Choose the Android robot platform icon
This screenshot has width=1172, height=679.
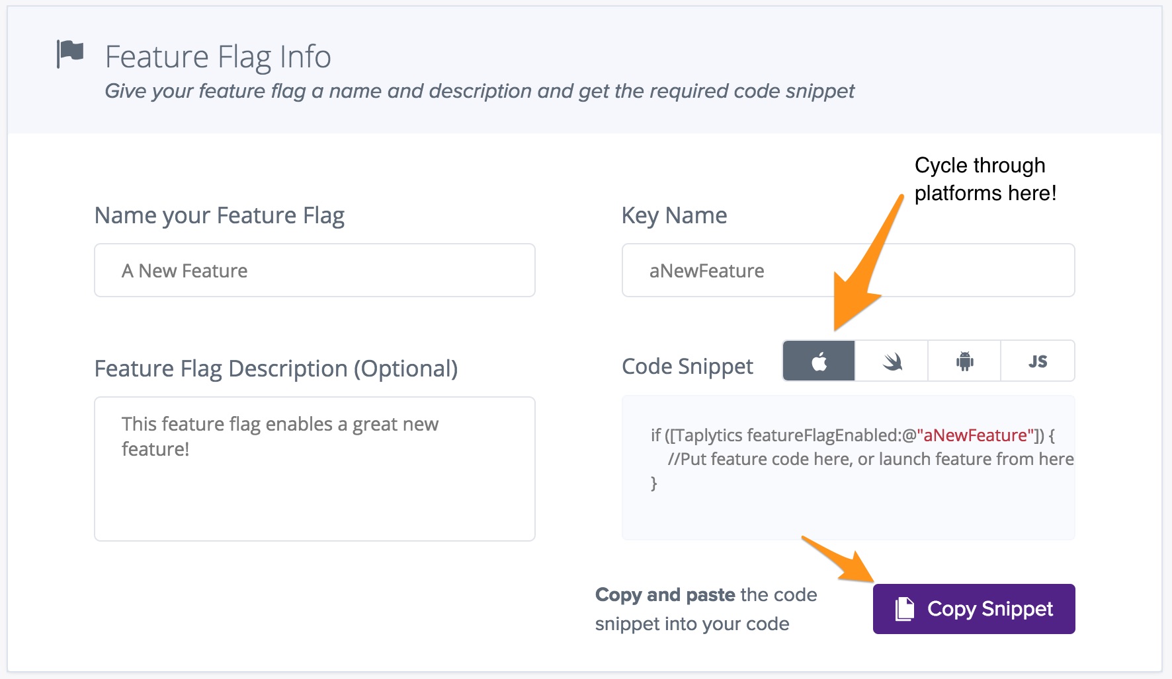[964, 361]
